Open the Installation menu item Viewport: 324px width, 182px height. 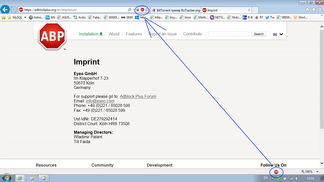pyautogui.click(x=91, y=34)
